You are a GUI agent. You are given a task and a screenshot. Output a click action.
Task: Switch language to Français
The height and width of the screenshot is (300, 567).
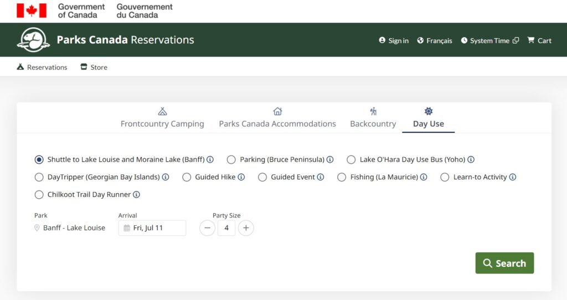point(435,40)
